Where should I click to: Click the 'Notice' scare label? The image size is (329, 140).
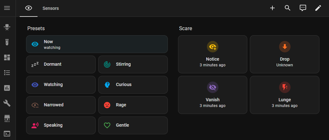tap(213, 59)
